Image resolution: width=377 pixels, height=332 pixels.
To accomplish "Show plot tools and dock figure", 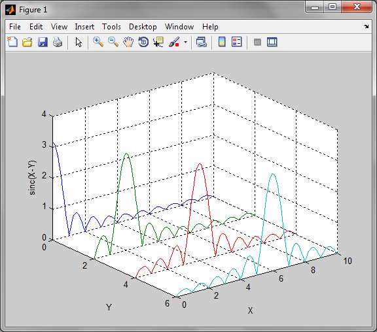I will tap(272, 42).
